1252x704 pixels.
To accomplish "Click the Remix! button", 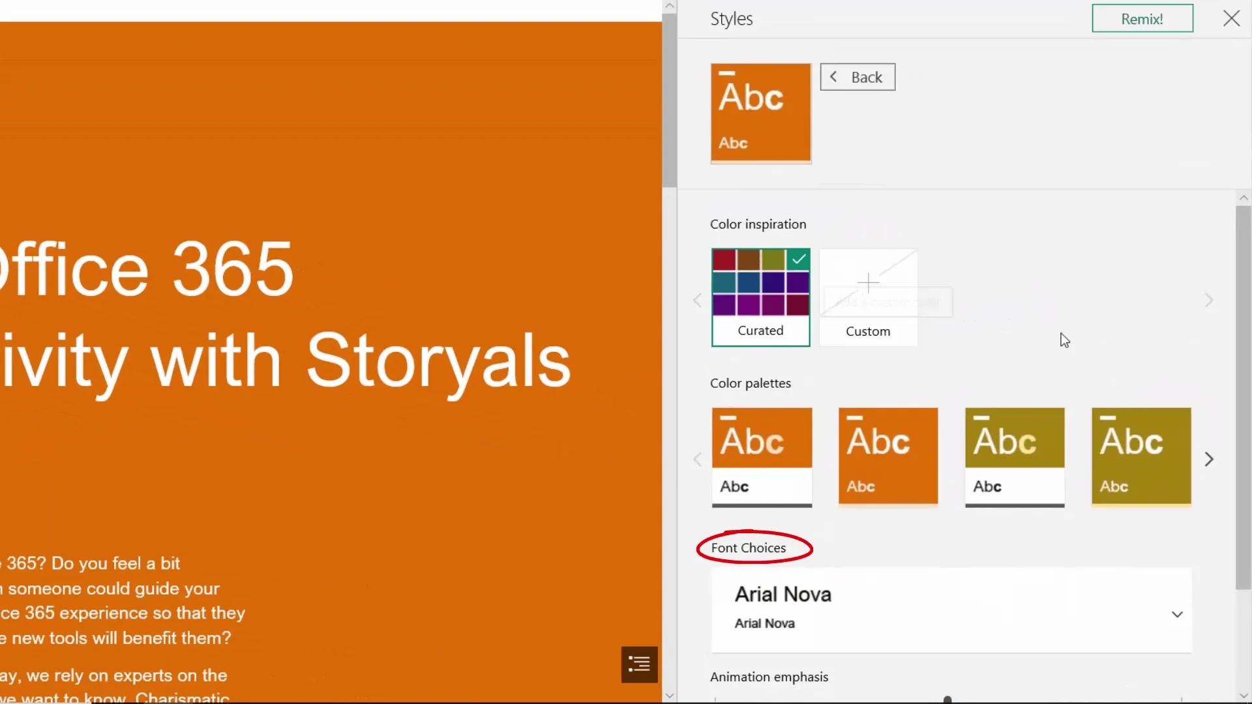I will point(1142,19).
